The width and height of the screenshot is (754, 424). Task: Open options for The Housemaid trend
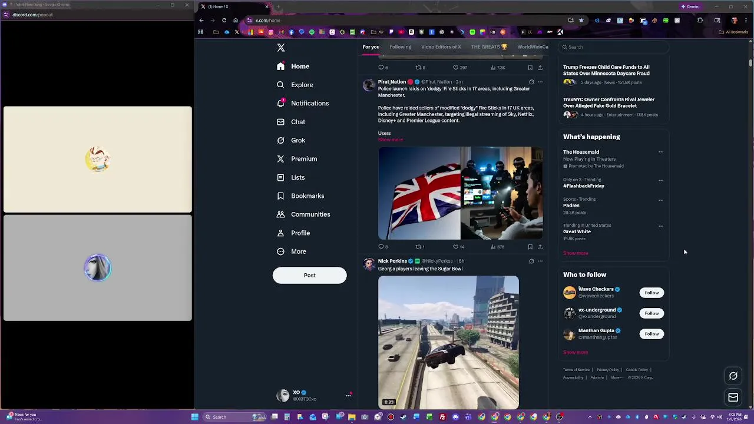[661, 152]
